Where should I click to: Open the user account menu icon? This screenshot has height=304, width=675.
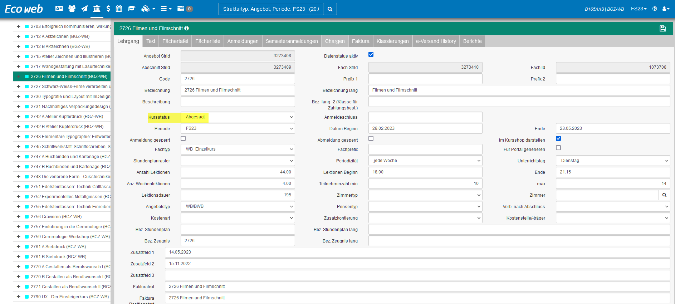[666, 9]
